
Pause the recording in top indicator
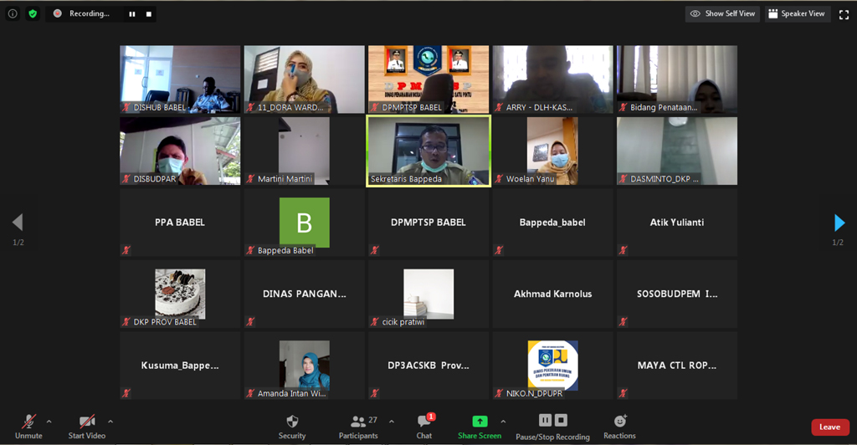(x=132, y=14)
